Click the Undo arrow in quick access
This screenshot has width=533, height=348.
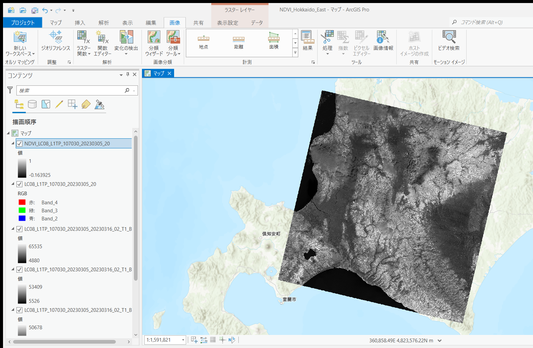click(x=45, y=10)
